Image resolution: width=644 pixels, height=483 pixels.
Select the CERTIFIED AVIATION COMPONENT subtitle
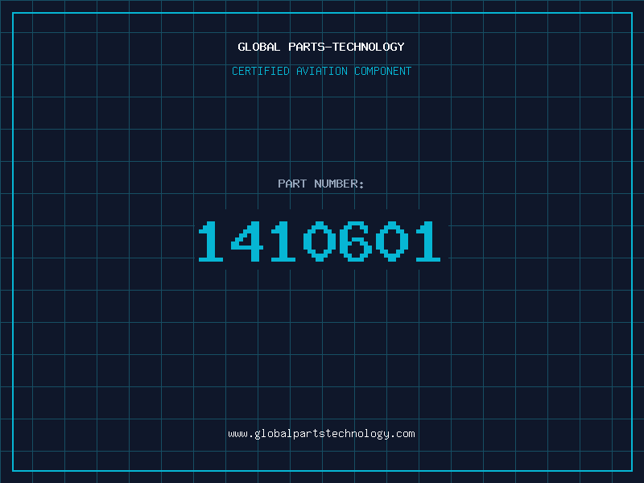coord(321,71)
